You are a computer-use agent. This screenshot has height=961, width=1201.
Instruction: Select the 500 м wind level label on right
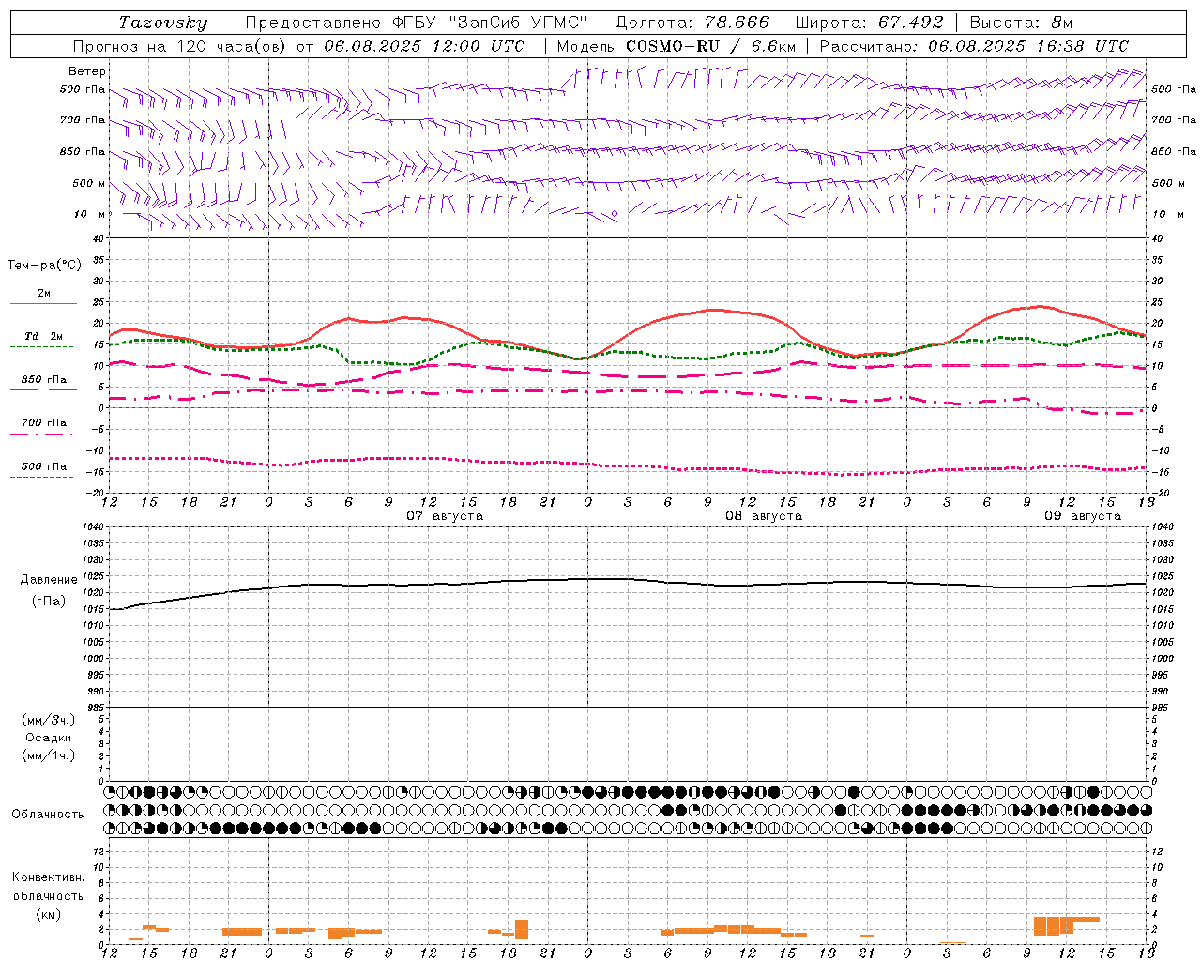click(1166, 183)
